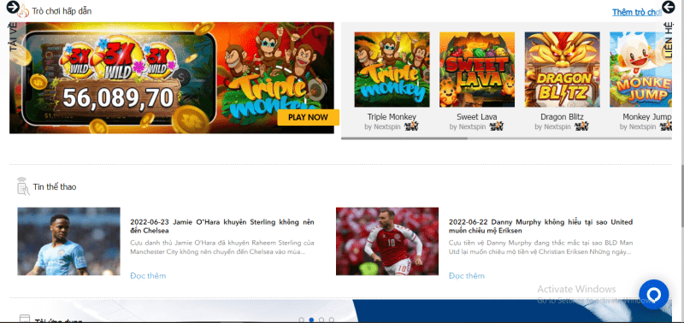Open Đọc thêm under the Eriksen article
Viewport: 684px width, 323px height.
[466, 275]
